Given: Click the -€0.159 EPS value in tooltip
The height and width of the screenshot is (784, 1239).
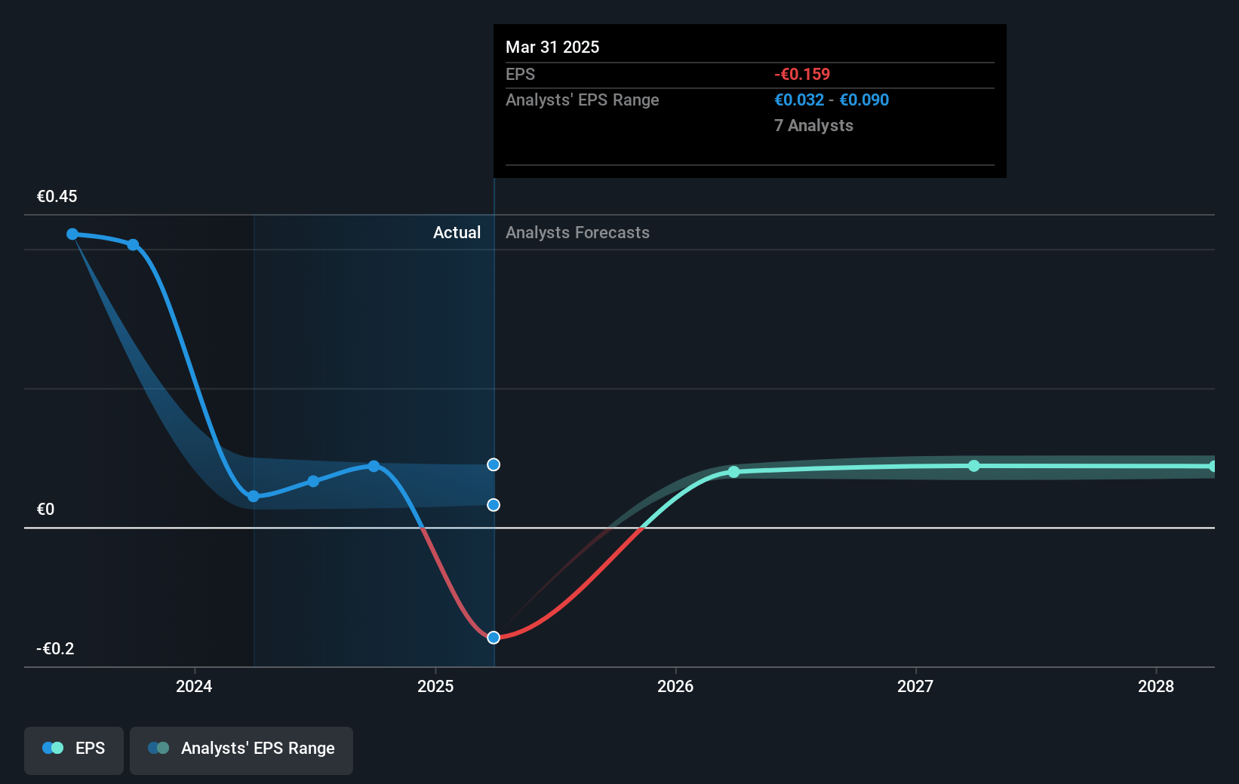Looking at the screenshot, I should coord(802,75).
